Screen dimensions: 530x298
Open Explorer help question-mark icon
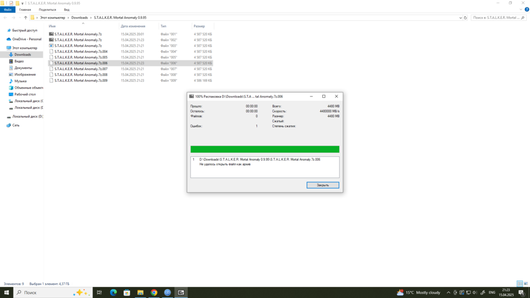(527, 10)
